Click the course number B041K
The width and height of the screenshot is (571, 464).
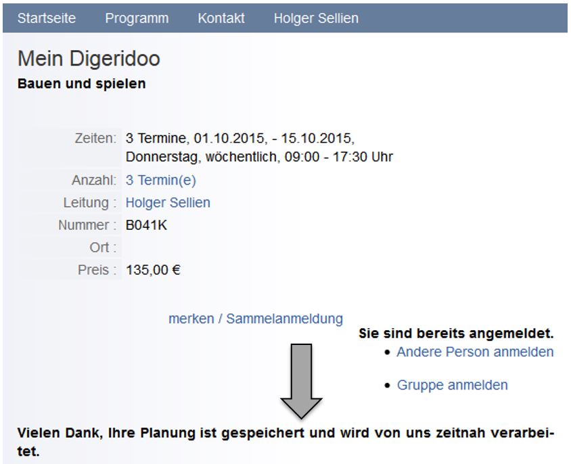pyautogui.click(x=146, y=225)
